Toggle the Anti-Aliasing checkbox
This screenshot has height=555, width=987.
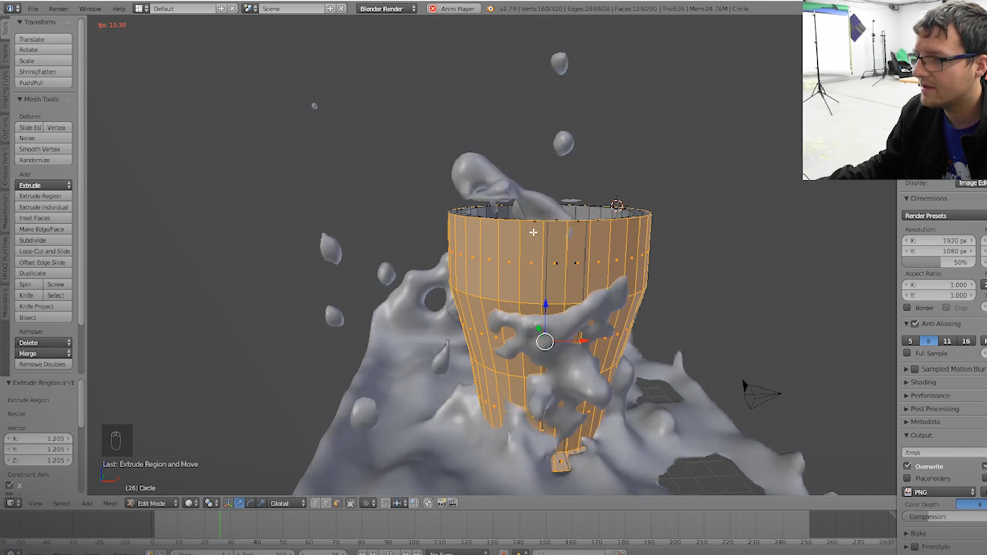(x=915, y=324)
